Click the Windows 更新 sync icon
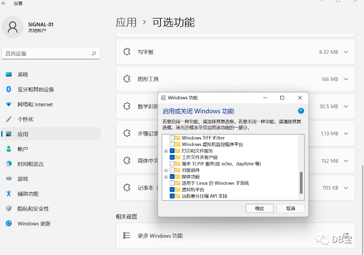The width and height of the screenshot is (364, 255). coord(8,224)
